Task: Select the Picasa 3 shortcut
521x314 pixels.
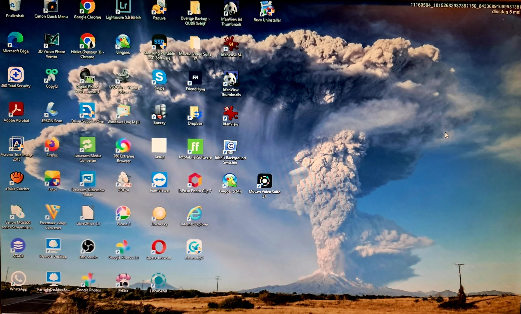Action: tap(123, 213)
